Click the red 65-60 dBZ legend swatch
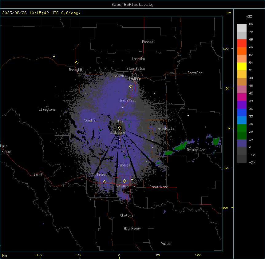This screenshot has width=265, height=259. point(242,43)
